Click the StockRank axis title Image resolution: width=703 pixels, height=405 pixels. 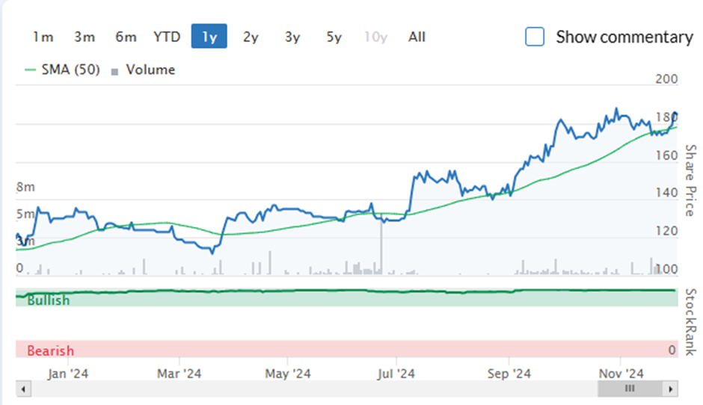[x=690, y=322]
